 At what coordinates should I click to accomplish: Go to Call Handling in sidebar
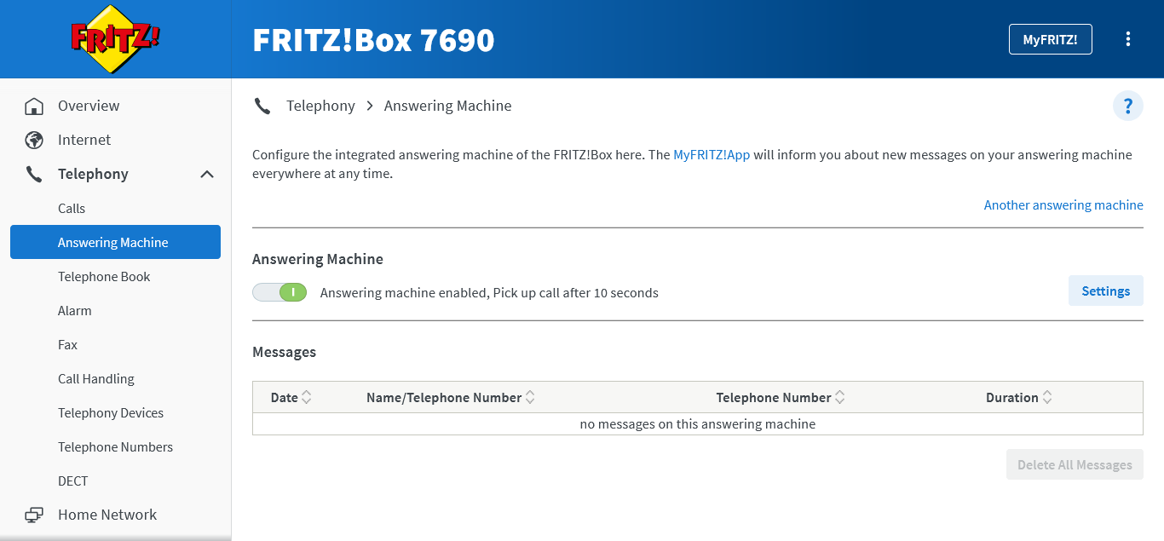click(96, 379)
